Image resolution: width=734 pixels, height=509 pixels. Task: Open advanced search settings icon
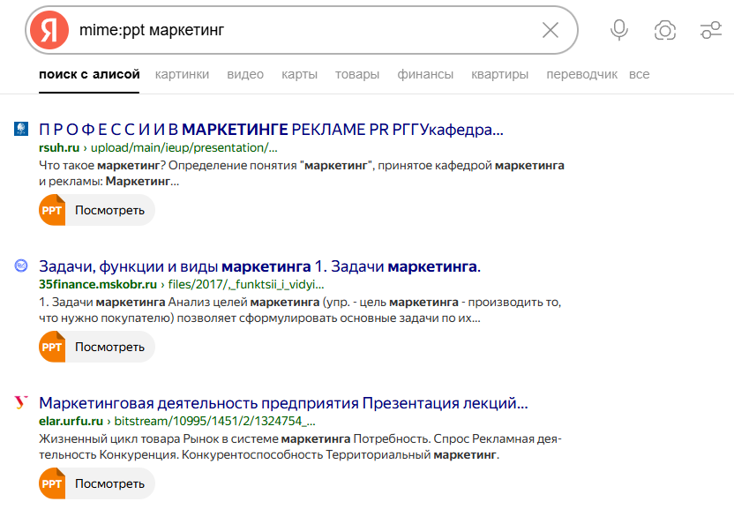point(710,29)
